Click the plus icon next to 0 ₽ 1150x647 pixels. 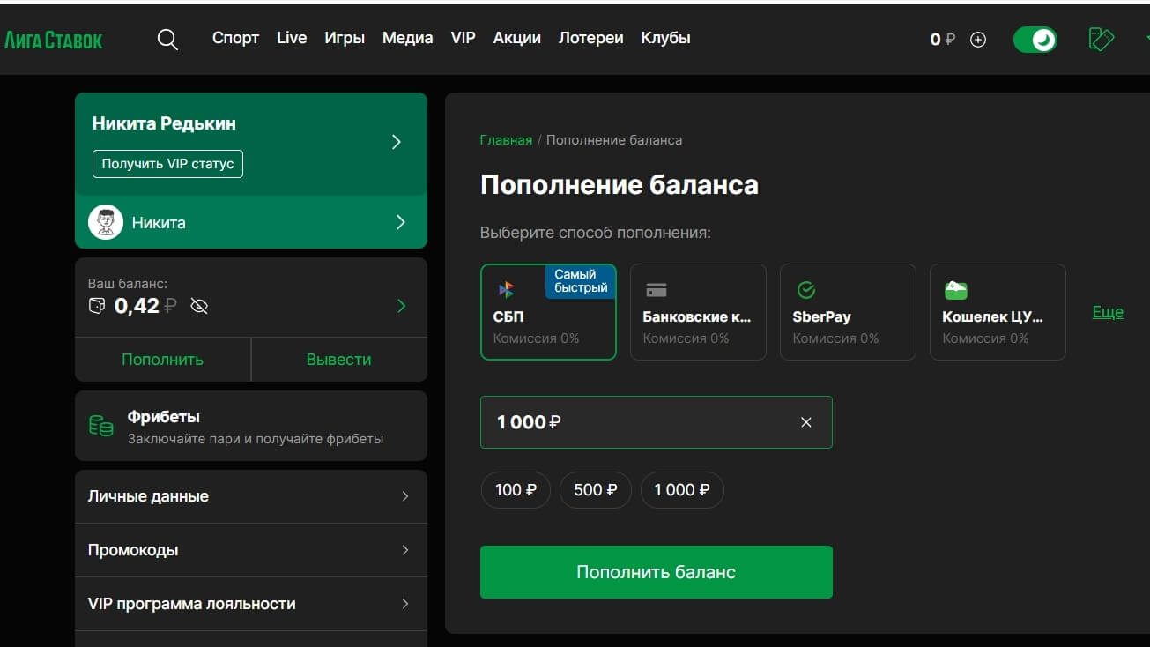[x=978, y=40]
